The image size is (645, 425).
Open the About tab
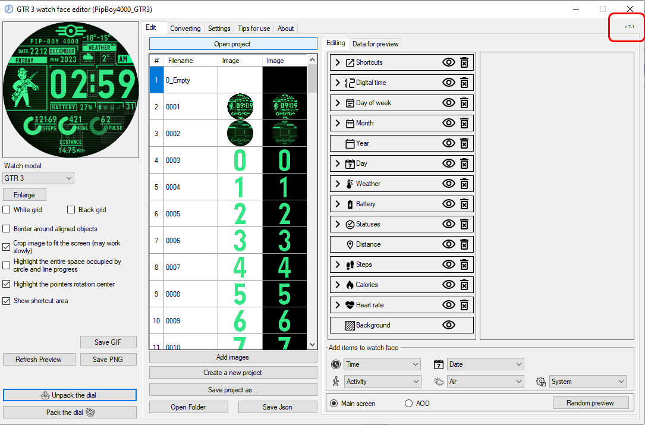tap(285, 29)
